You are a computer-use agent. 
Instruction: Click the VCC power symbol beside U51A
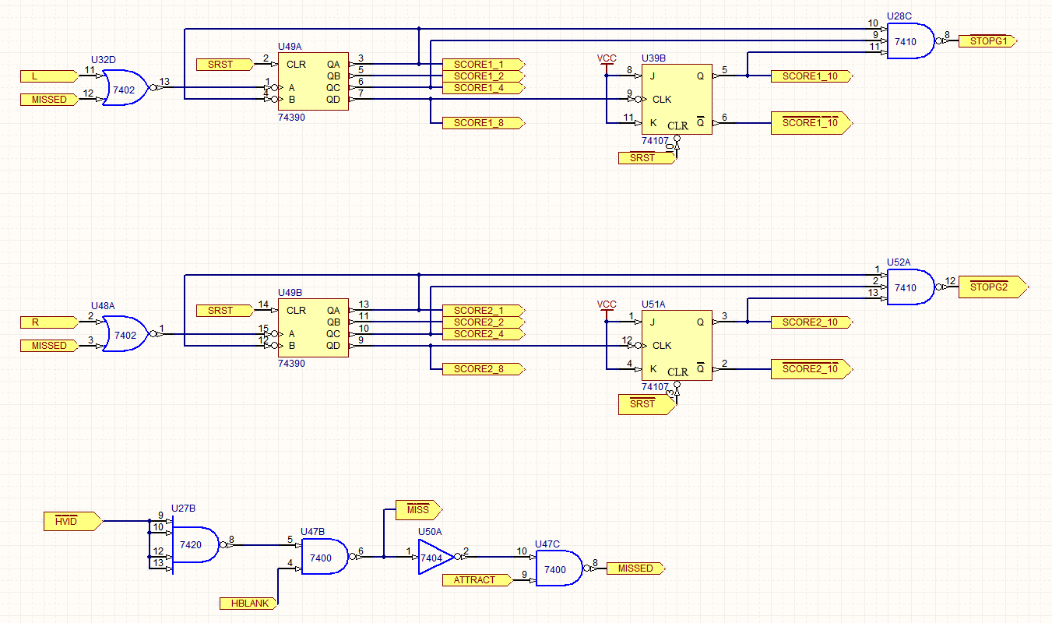(607, 310)
